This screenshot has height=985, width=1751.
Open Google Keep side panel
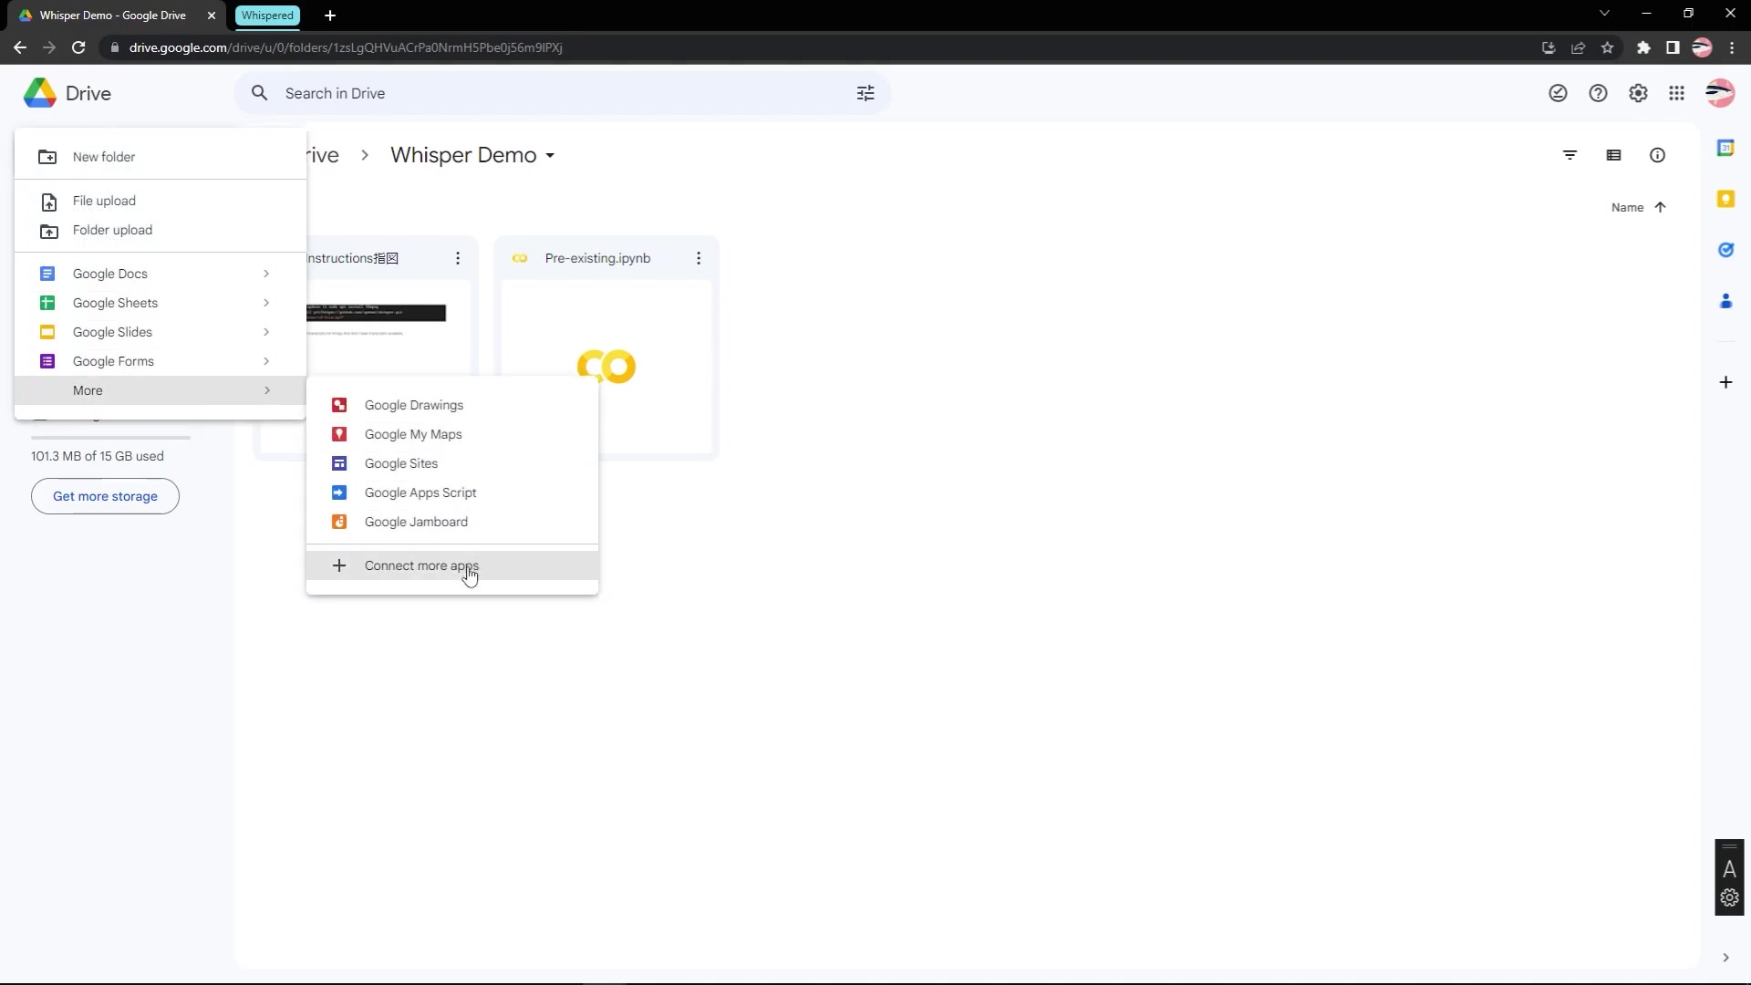coord(1725,199)
